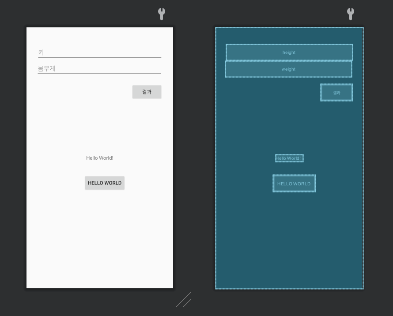Viewport: 393px width, 316px height.
Task: Select the HELLO WORLD button in blueprint view
Action: pyautogui.click(x=294, y=184)
